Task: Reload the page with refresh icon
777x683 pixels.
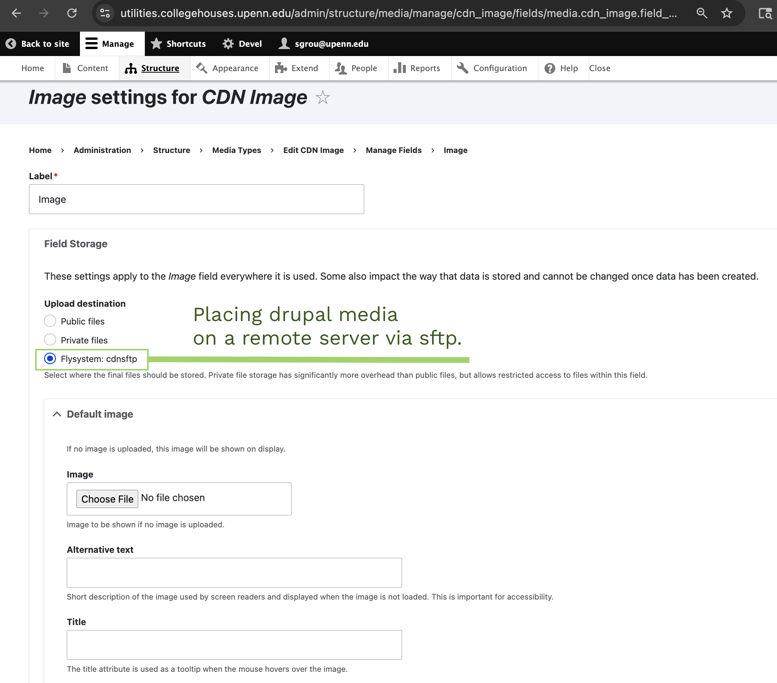Action: pos(72,13)
